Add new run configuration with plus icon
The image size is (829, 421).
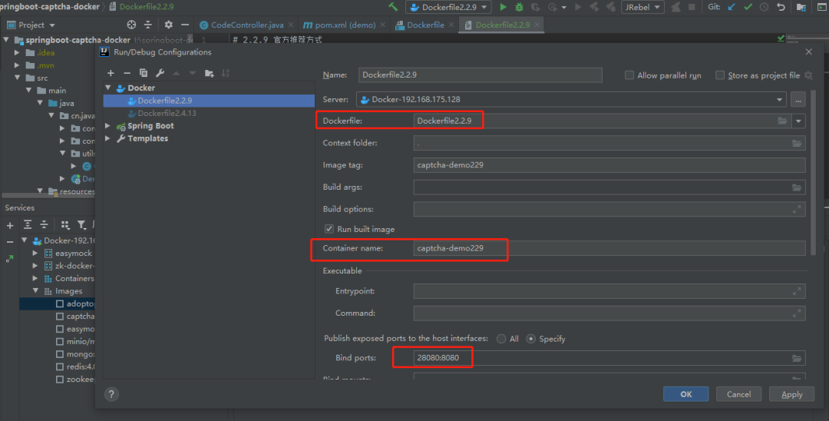coord(111,73)
